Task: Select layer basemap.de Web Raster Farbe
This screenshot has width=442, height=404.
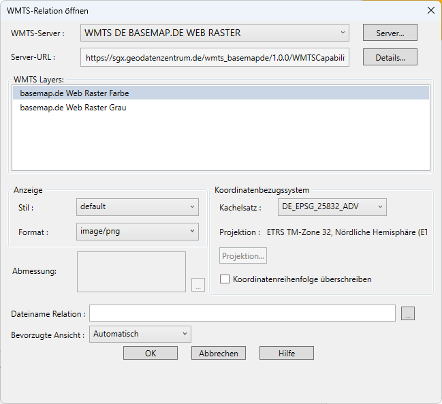Action: [221, 93]
